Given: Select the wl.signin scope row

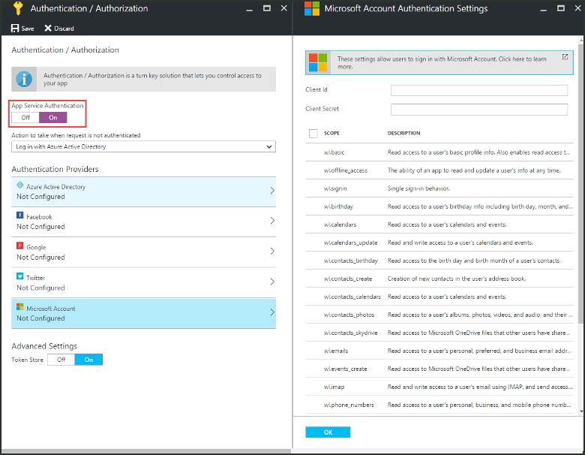Looking at the screenshot, I should pos(439,188).
